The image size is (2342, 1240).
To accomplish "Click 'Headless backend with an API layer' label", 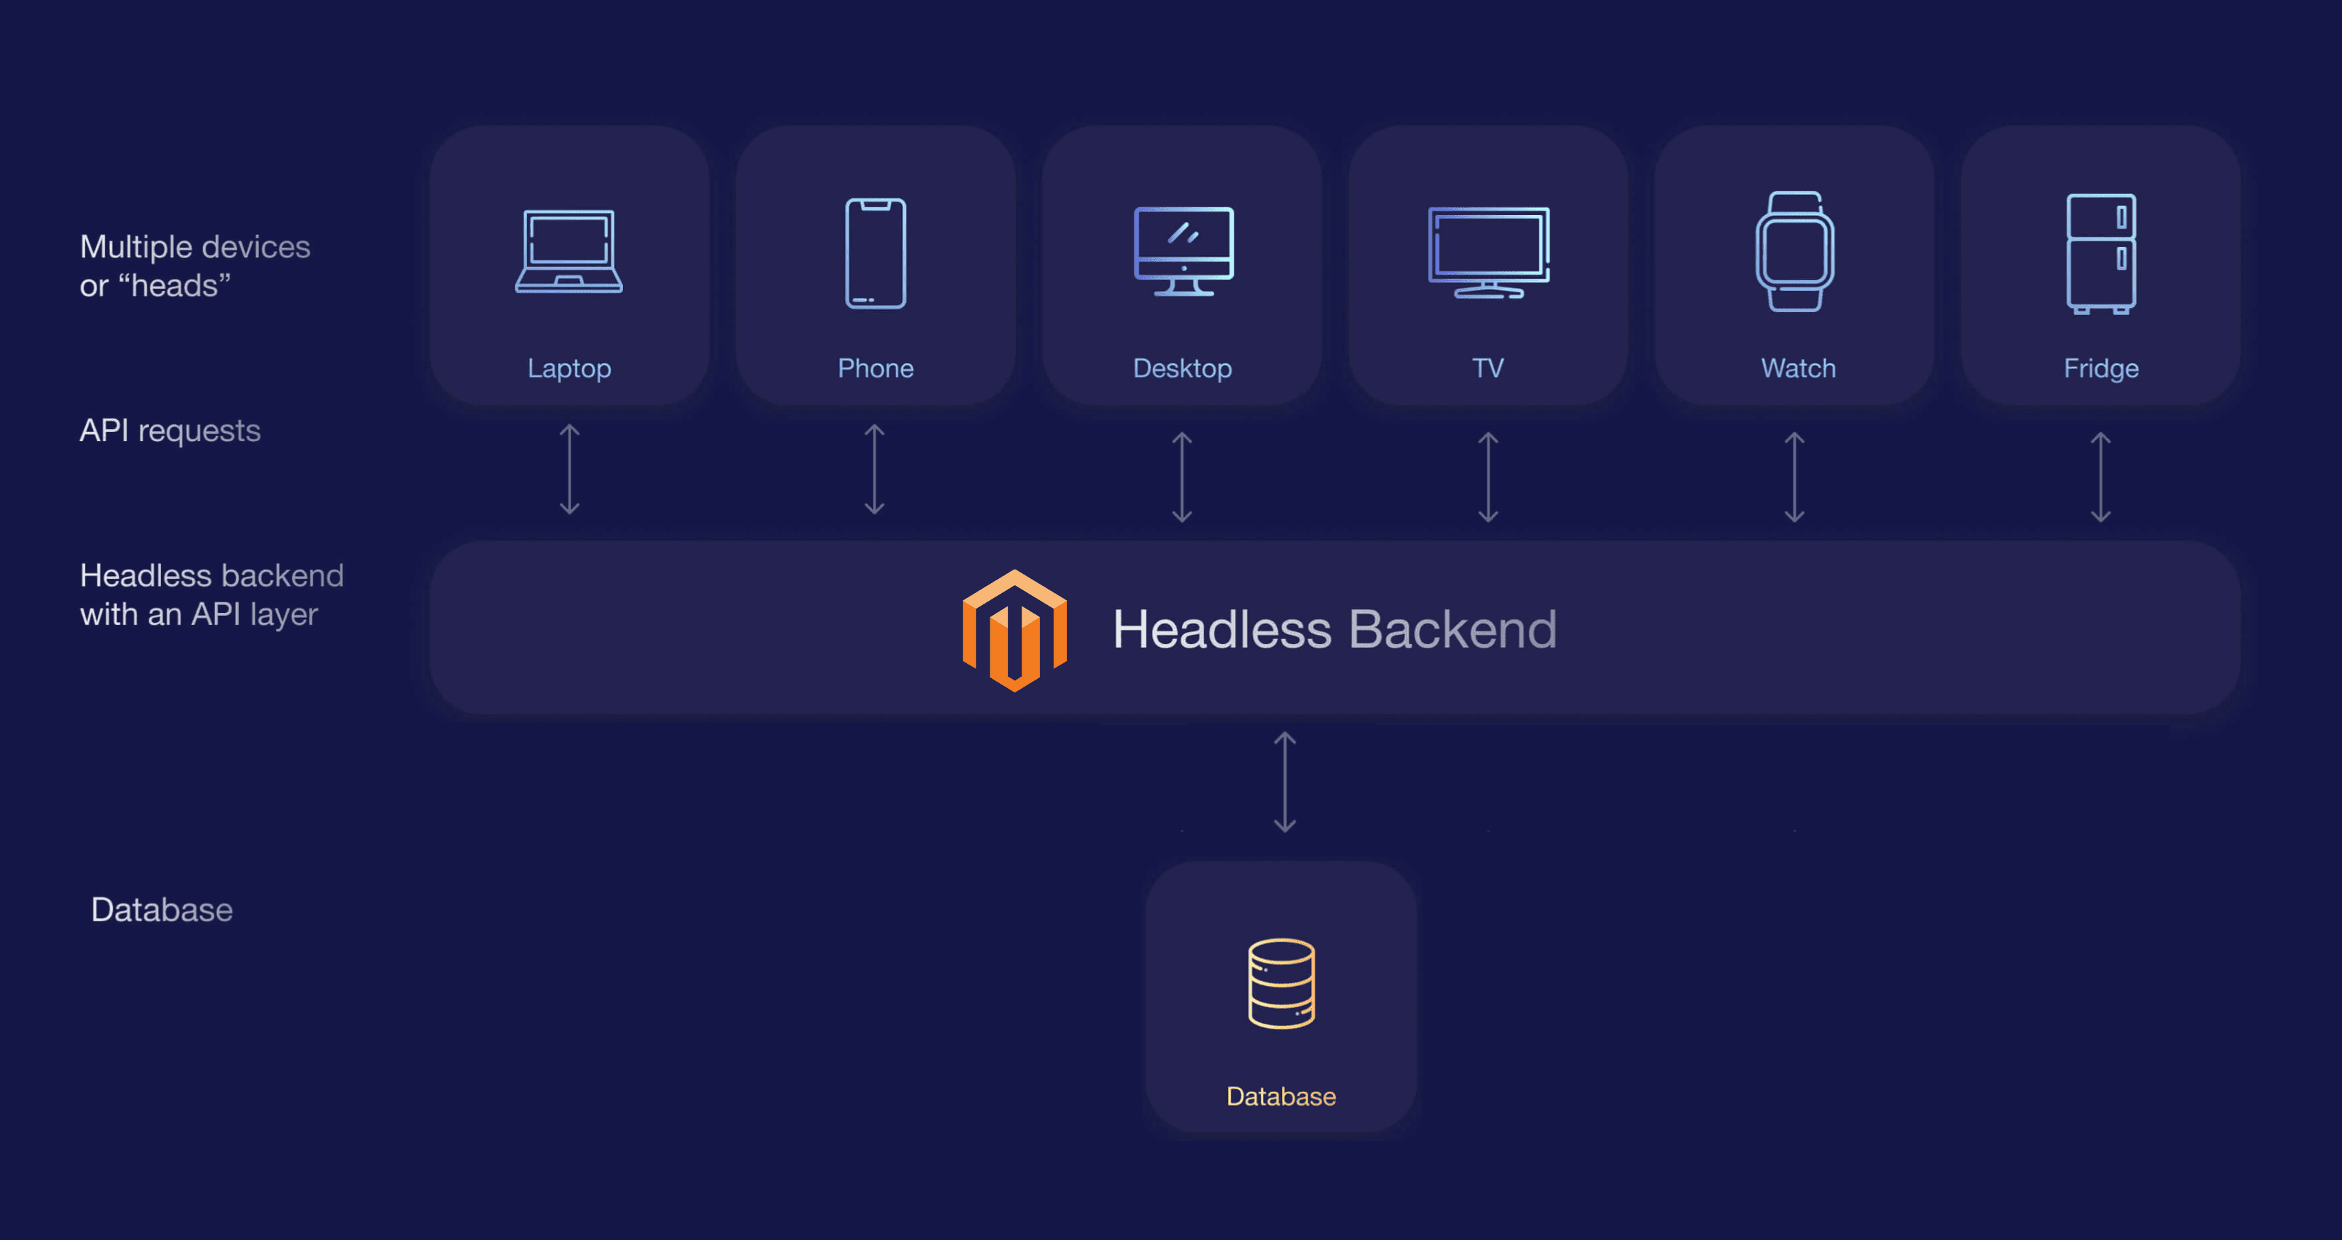I will 212,594.
